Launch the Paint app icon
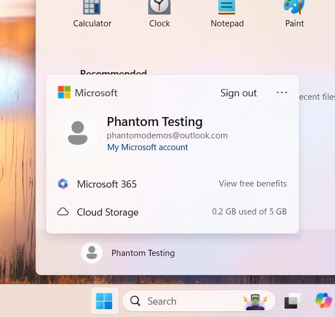335x317 pixels. tap(294, 7)
